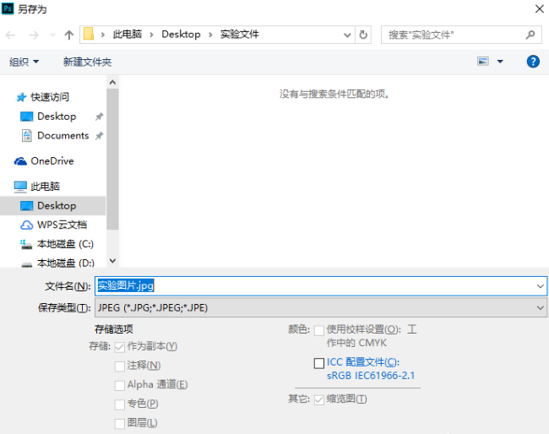
Task: Click the search magnifier icon
Action: pos(530,35)
